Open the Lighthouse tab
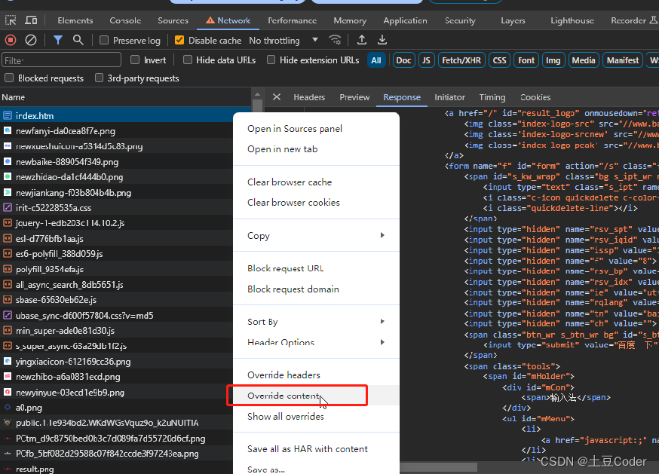 572,20
